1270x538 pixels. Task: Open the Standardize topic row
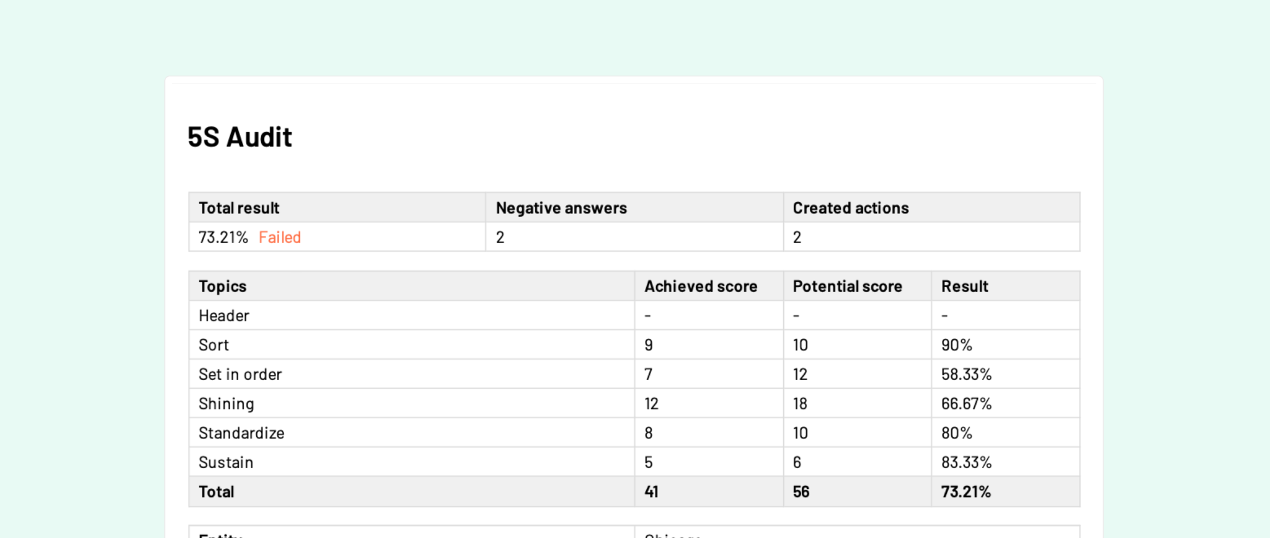pyautogui.click(x=241, y=433)
